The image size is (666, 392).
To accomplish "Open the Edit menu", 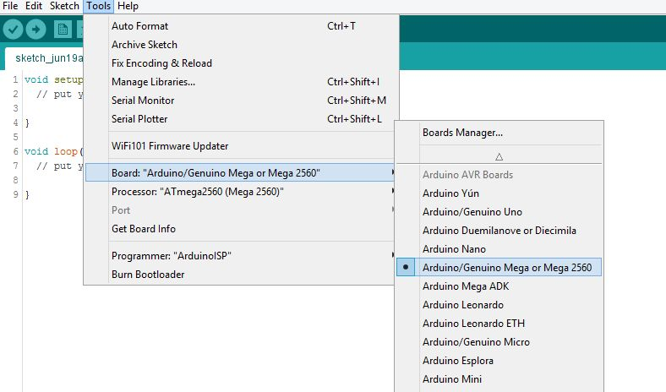I will tap(34, 6).
